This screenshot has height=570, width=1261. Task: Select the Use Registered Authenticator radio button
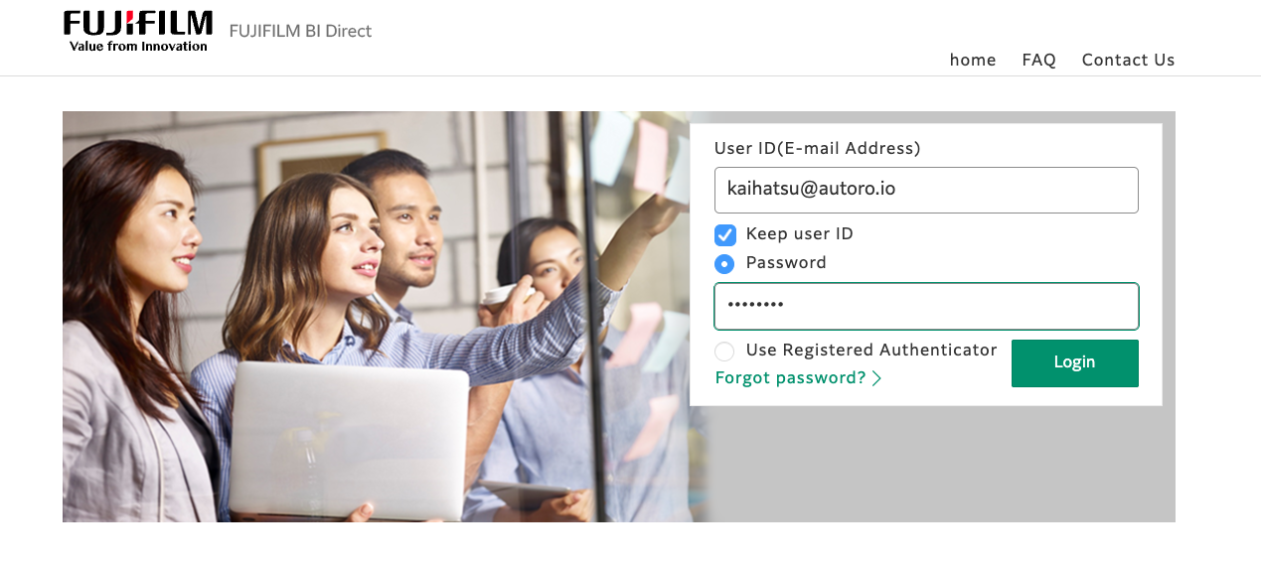pos(725,351)
